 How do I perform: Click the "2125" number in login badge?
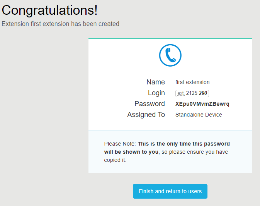[x=192, y=93]
